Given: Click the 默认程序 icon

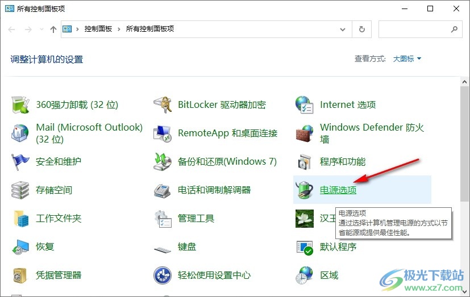Looking at the screenshot, I should pyautogui.click(x=305, y=247).
